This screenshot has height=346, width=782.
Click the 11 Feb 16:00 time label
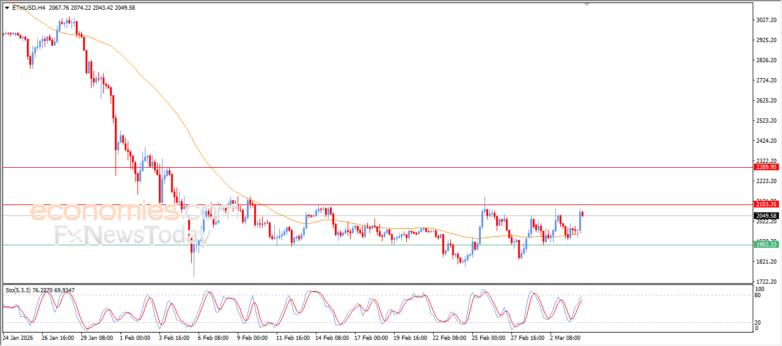coord(293,337)
